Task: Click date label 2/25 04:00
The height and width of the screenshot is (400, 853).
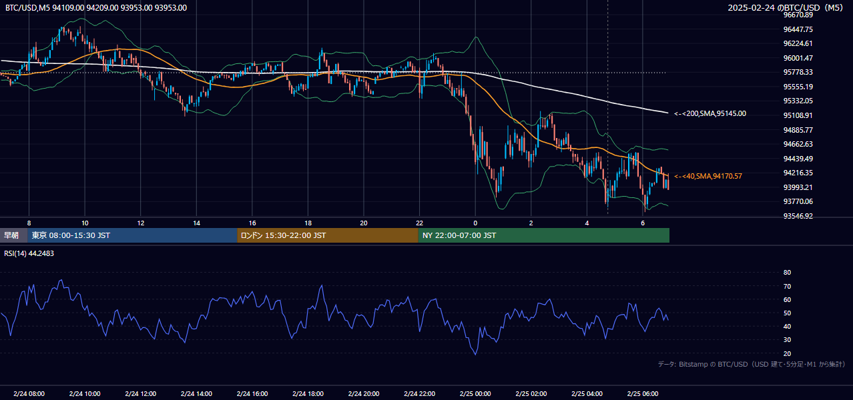Action: point(587,393)
